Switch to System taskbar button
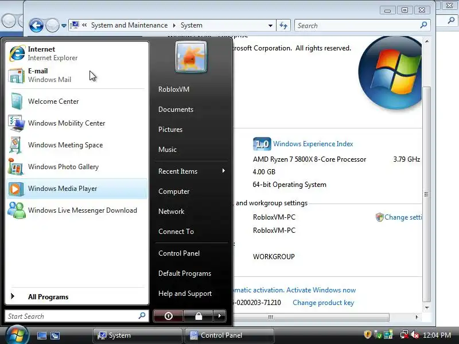The height and width of the screenshot is (344, 459). pyautogui.click(x=138, y=335)
